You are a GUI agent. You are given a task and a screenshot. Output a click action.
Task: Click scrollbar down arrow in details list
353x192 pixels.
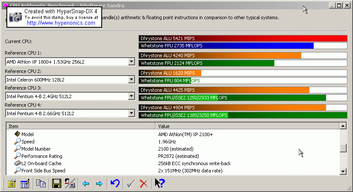pyautogui.click(x=343, y=172)
